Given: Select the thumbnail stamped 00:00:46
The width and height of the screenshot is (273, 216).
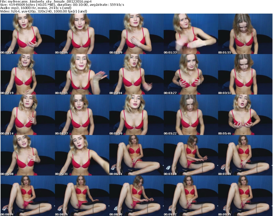Looking at the screenshot, I should [82, 34].
